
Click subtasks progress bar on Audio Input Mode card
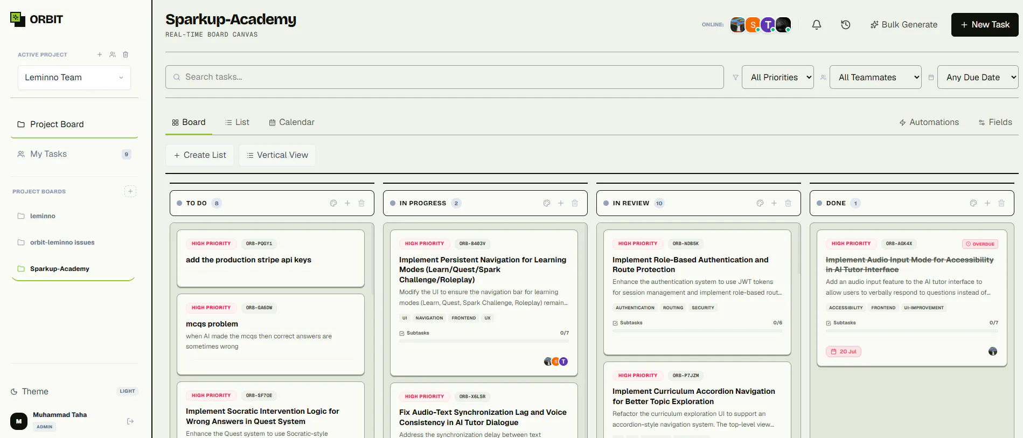click(x=911, y=331)
